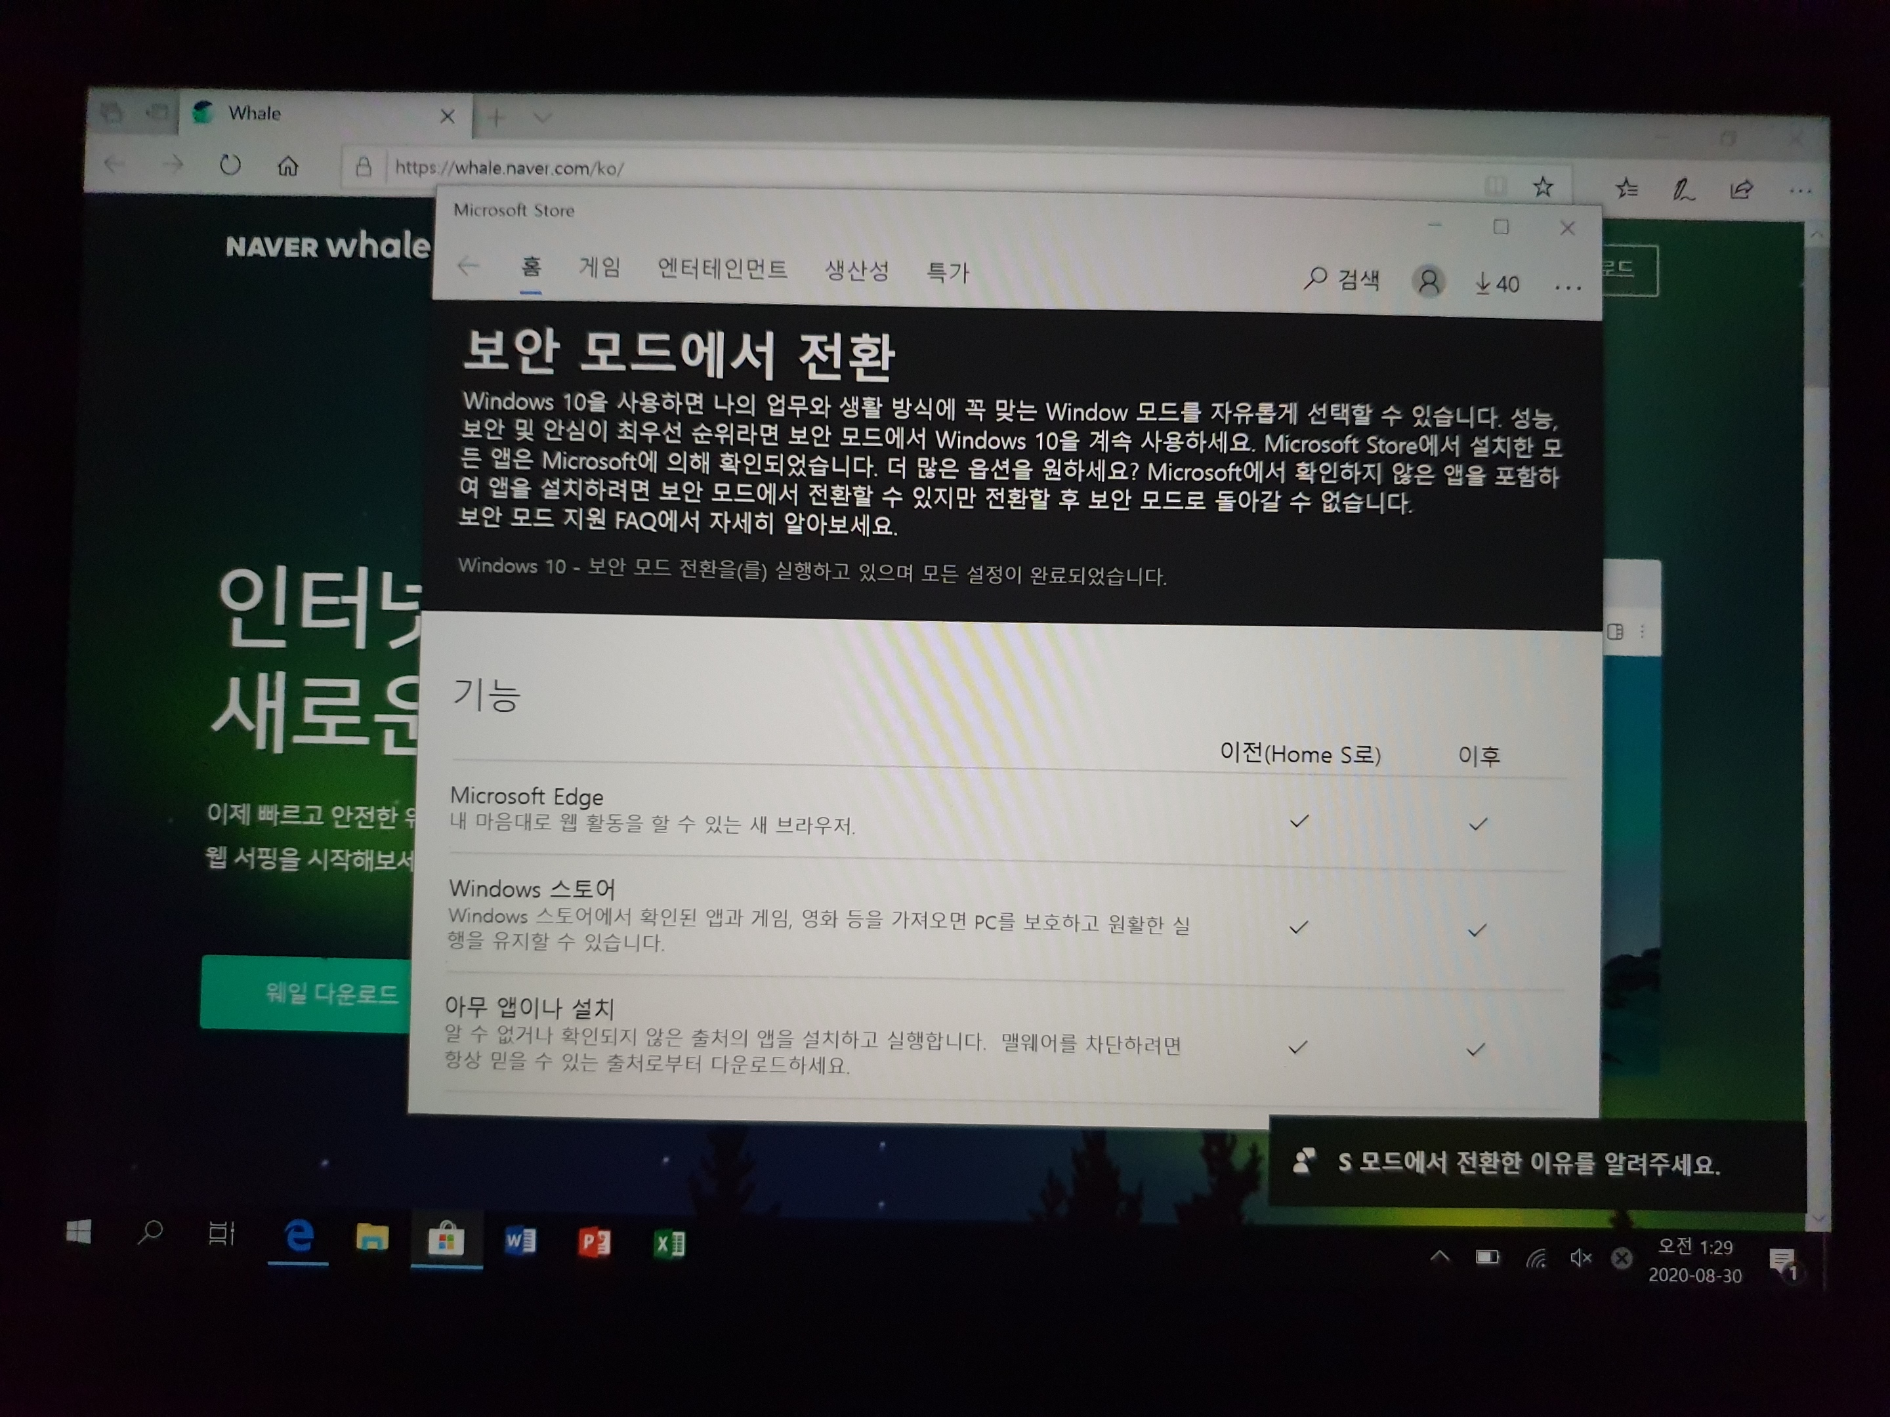Click the taskbar search icon

(x=150, y=1233)
